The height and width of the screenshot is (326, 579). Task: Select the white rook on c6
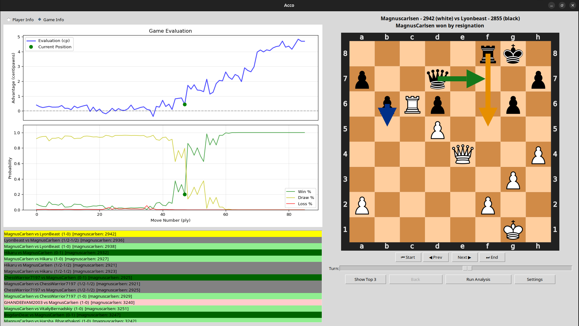click(412, 104)
